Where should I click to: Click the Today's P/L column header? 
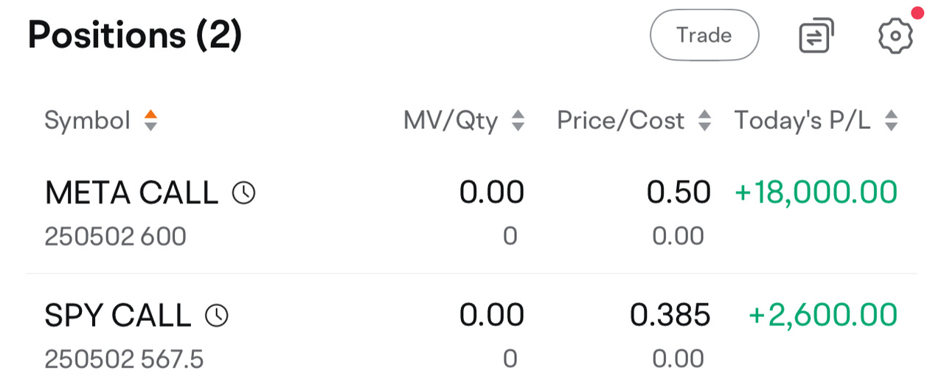click(x=802, y=120)
